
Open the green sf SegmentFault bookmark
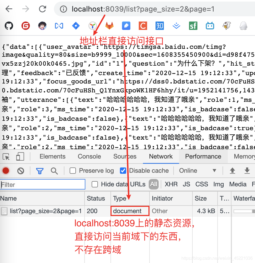193,26
